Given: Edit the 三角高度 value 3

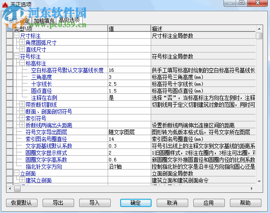Looking at the screenshot, I should [129, 77].
